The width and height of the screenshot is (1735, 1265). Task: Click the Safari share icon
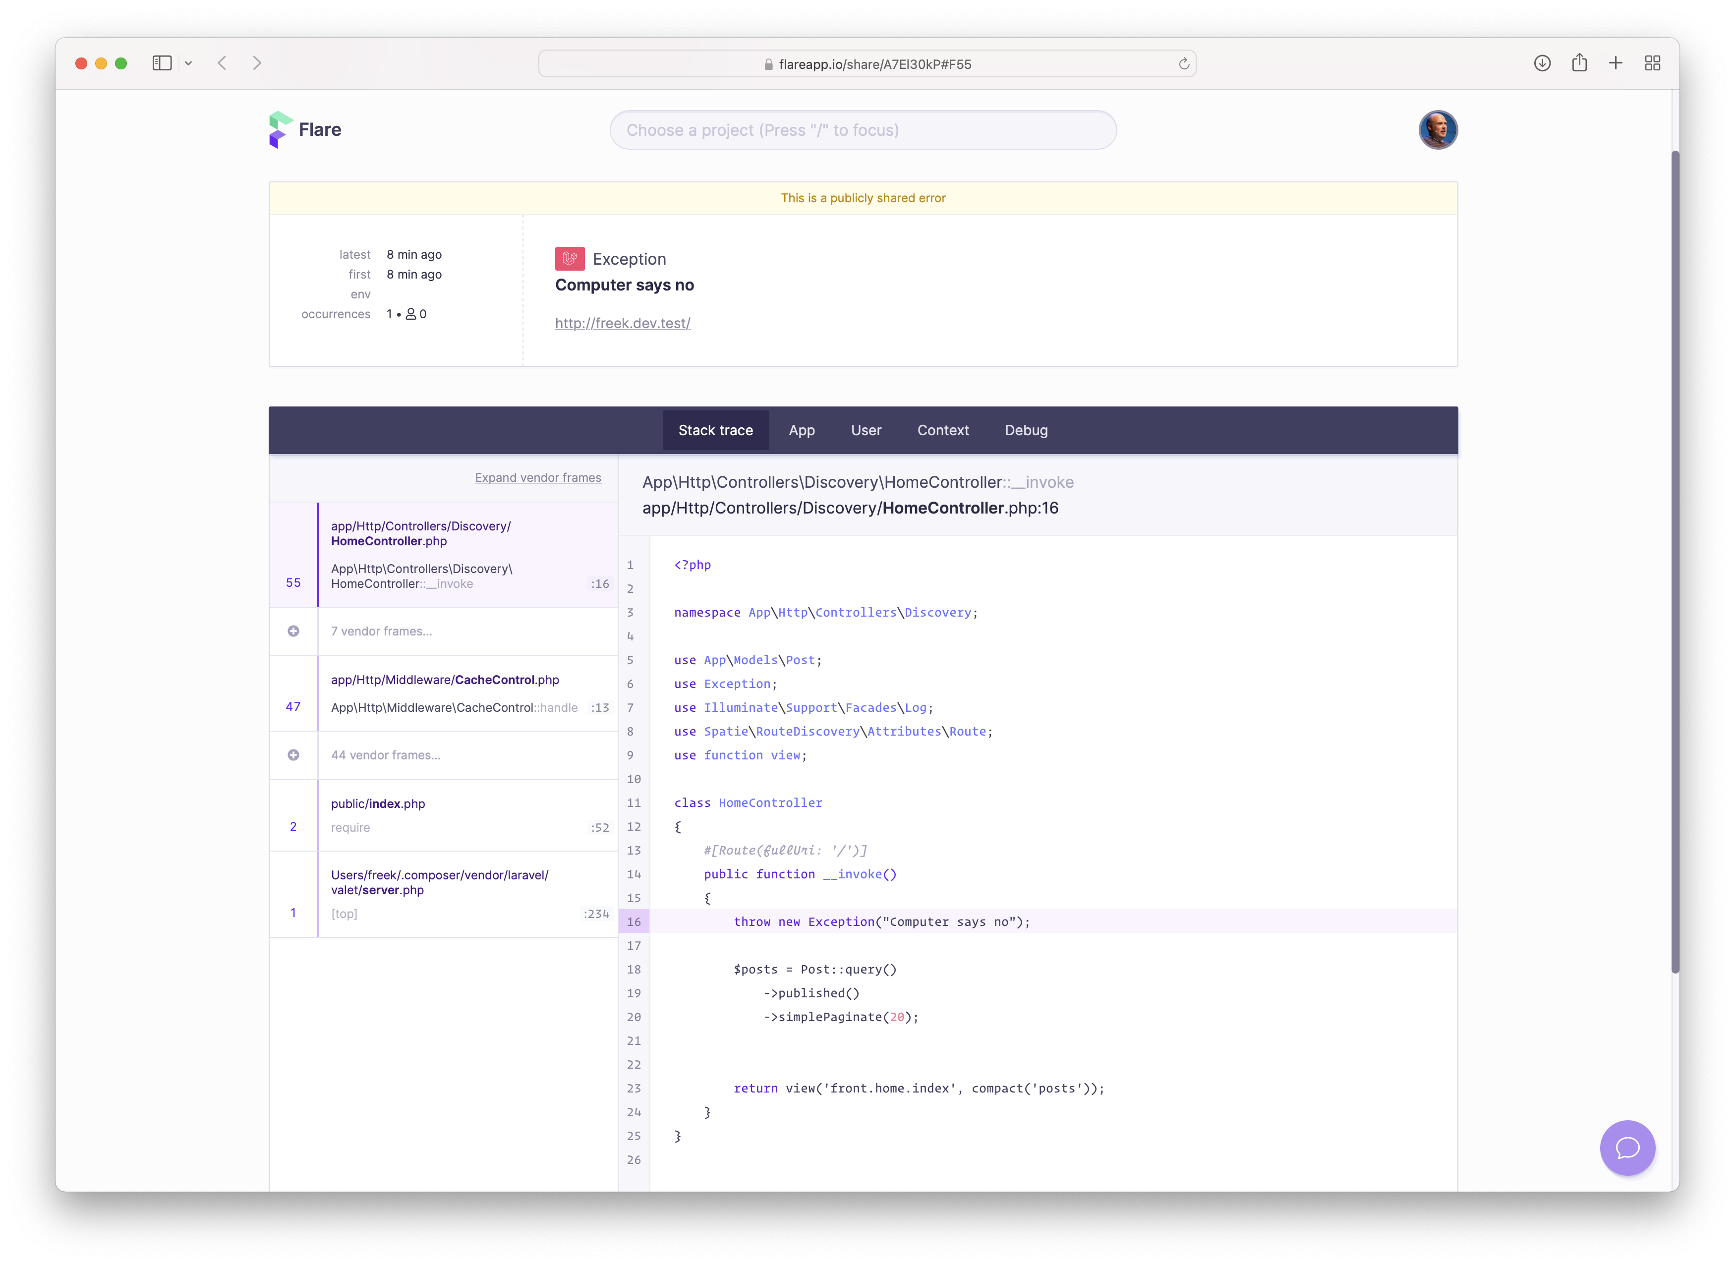click(1579, 63)
